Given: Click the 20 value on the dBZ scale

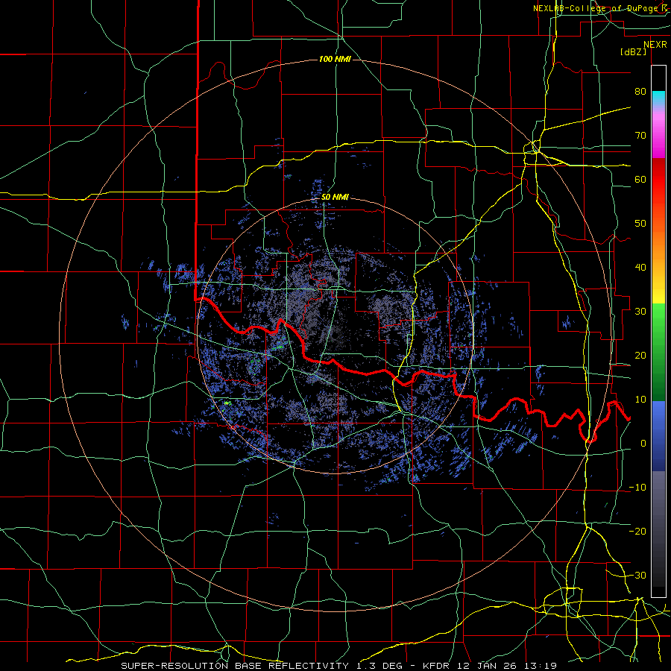Looking at the screenshot, I should (x=640, y=356).
